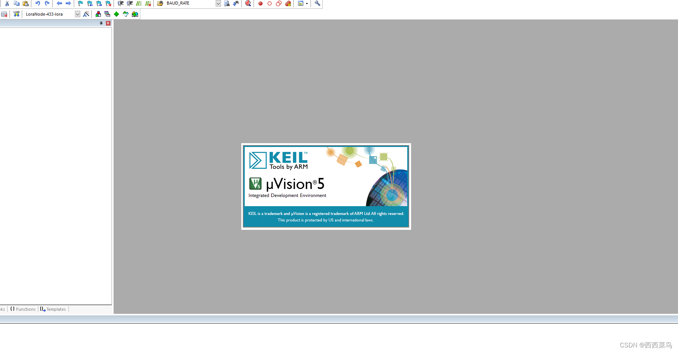Go to the previous bookmark
This screenshot has width=678, height=352.
tap(90, 3)
